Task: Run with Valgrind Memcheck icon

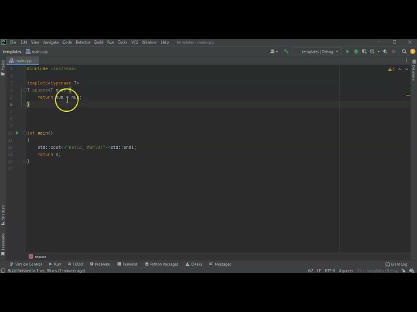Action: click(x=385, y=51)
